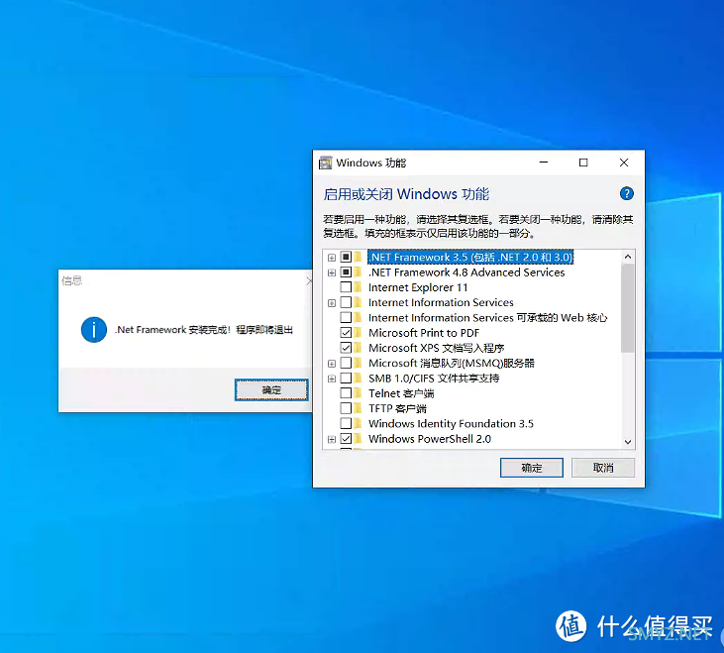Click folder icon beside TFTP 客户端

pos(359,408)
